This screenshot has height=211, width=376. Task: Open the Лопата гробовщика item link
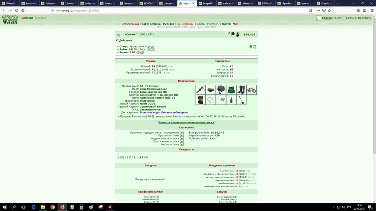click(x=174, y=113)
